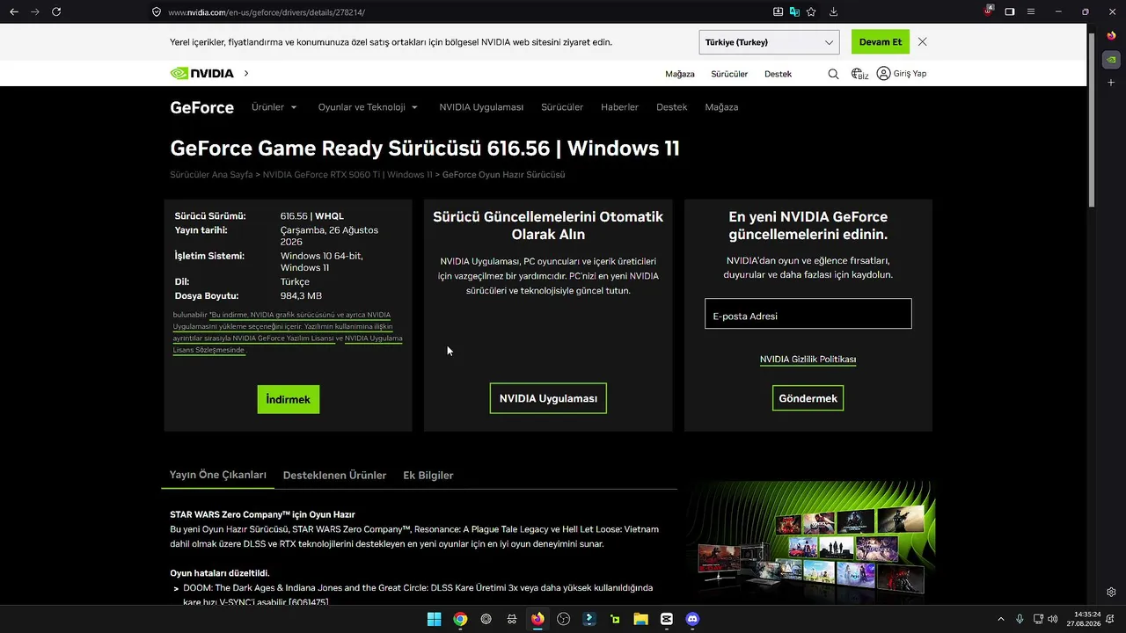Image resolution: width=1126 pixels, height=633 pixels.
Task: Follow the NVIDIA GeForce RTX 5060 Ti breadcrumb
Action: [322, 175]
